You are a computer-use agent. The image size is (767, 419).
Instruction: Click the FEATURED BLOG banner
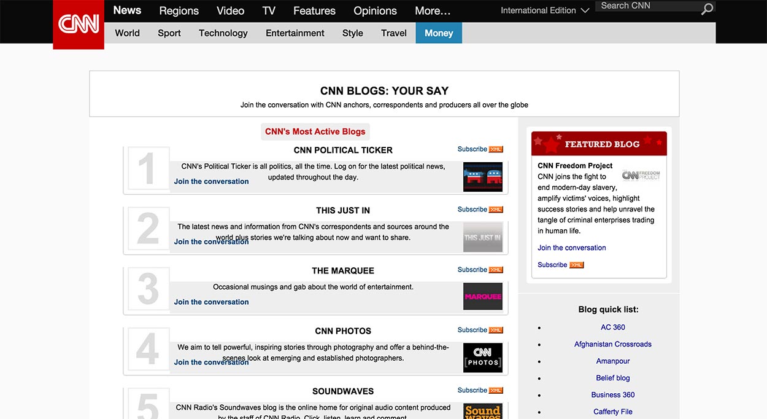coord(599,144)
